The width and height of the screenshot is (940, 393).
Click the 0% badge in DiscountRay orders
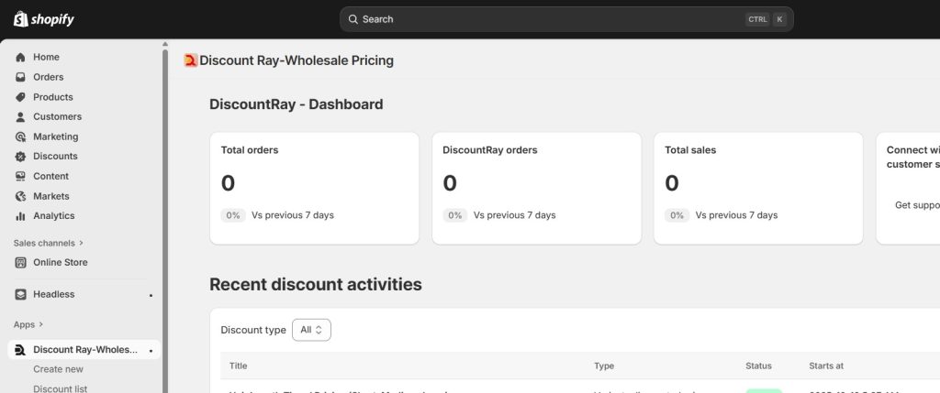(455, 215)
